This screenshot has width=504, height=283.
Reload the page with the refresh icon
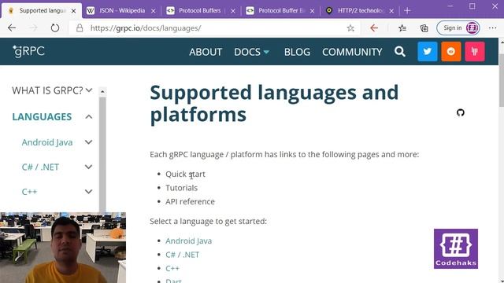[x=55, y=28]
